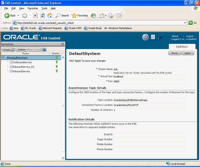Open the Mail dropdown arrow

106,16
